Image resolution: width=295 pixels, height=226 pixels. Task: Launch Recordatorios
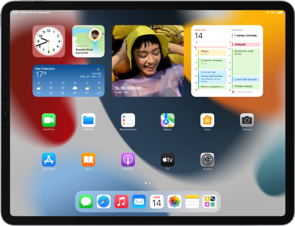tap(128, 120)
